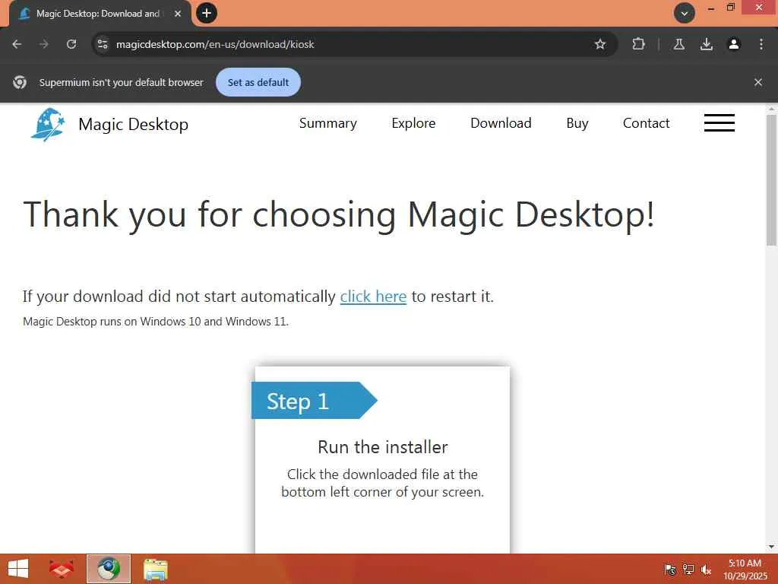778x584 pixels.
Task: Open the experiments flask icon
Action: (678, 44)
